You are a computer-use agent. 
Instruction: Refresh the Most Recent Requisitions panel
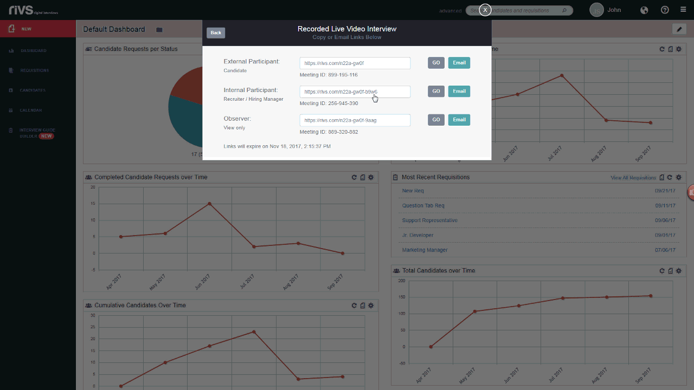[670, 178]
